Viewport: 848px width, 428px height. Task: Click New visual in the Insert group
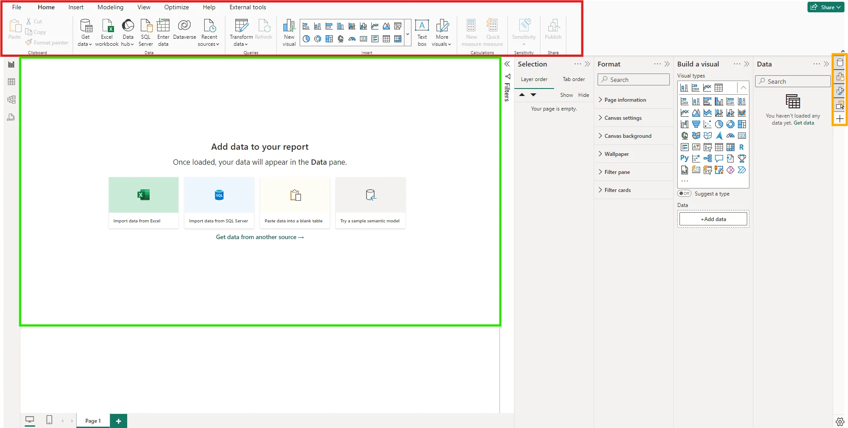[289, 32]
